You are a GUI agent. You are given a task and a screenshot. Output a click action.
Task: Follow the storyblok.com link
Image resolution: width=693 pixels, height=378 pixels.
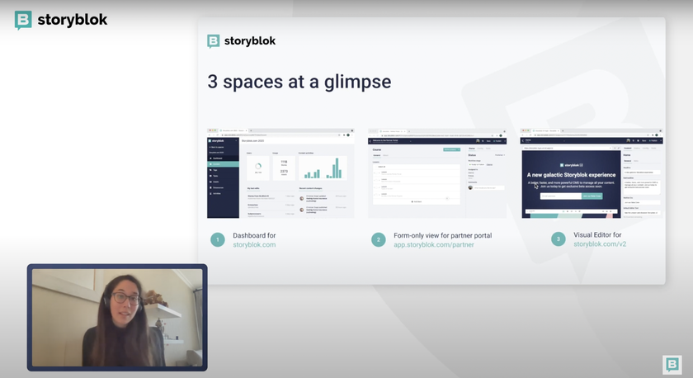[x=254, y=244]
